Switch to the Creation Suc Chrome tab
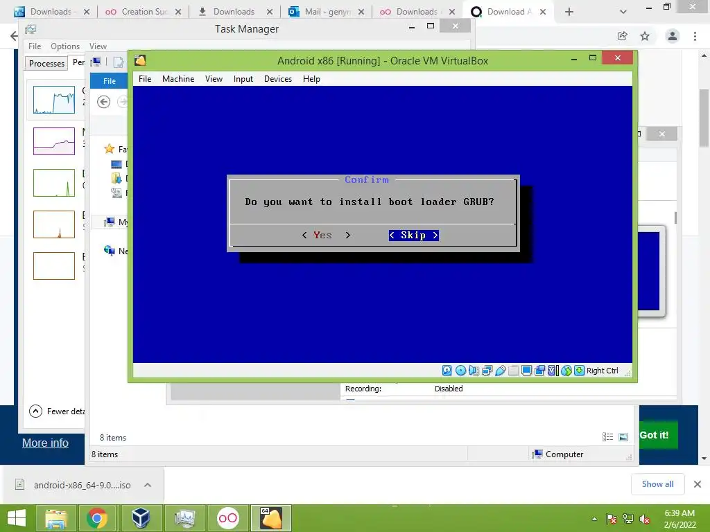Screen dimensions: 710x532 (143, 12)
